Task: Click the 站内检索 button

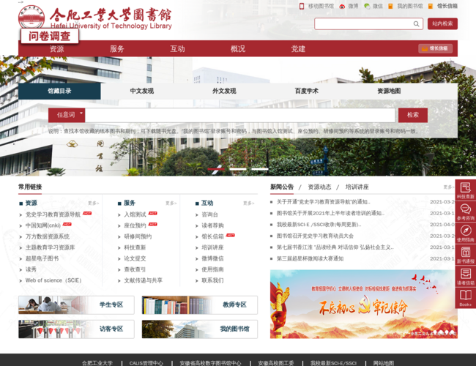Action: [442, 23]
